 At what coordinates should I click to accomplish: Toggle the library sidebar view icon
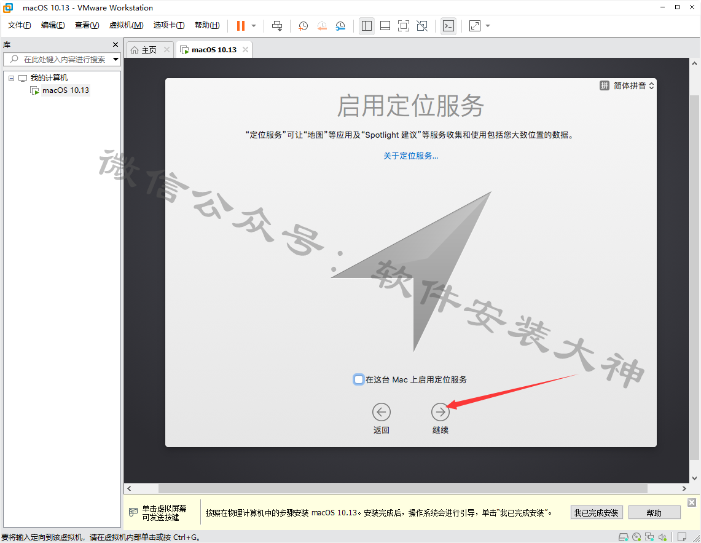point(367,26)
